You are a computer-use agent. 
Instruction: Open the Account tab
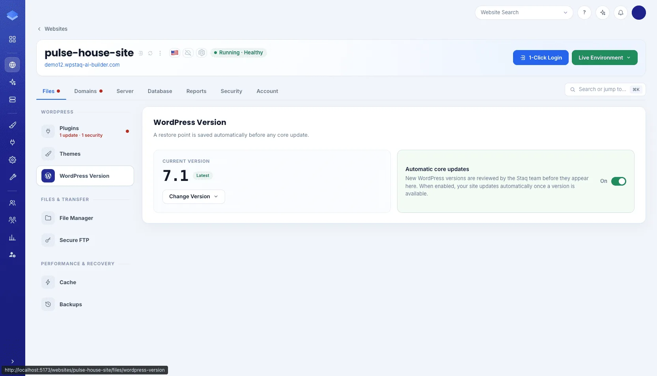267,91
